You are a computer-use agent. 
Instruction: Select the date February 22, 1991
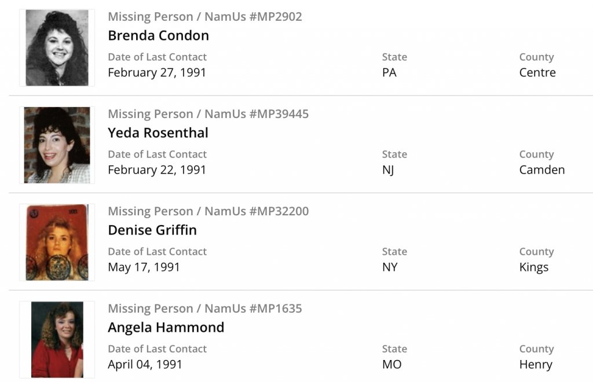(157, 170)
